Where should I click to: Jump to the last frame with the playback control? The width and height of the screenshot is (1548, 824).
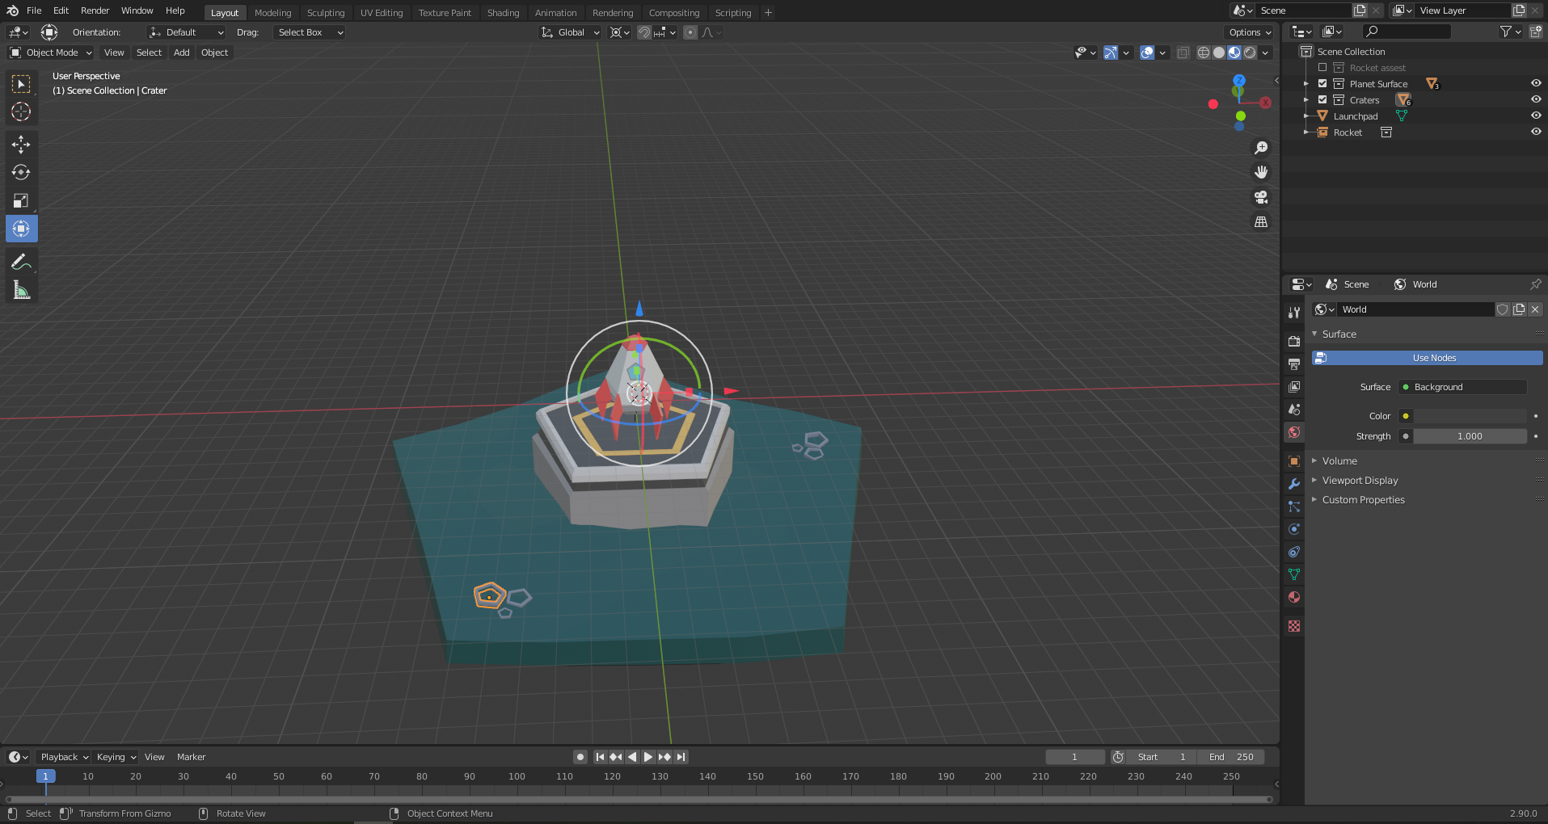click(x=681, y=757)
